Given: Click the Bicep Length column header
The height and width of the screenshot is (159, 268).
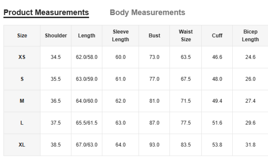Looking at the screenshot, I should (250, 36).
